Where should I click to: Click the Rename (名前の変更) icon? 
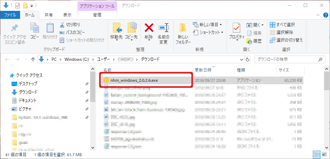point(163,28)
